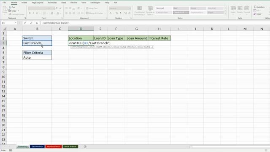The width and height of the screenshot is (270, 152).
Task: Click the Format Painter brush
Action: pyautogui.click(x=10, y=14)
